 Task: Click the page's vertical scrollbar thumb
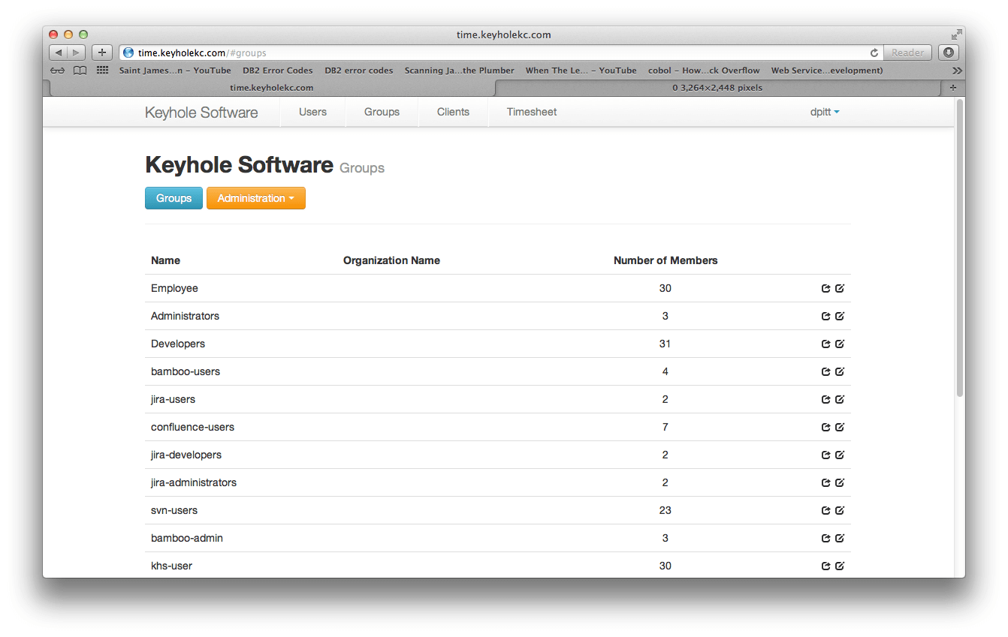[959, 248]
